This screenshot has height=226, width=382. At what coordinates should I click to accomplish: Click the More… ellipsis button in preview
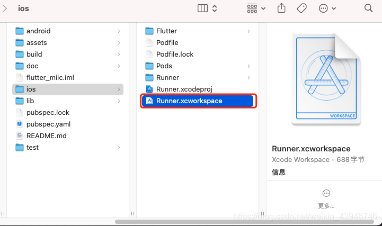pyautogui.click(x=326, y=193)
